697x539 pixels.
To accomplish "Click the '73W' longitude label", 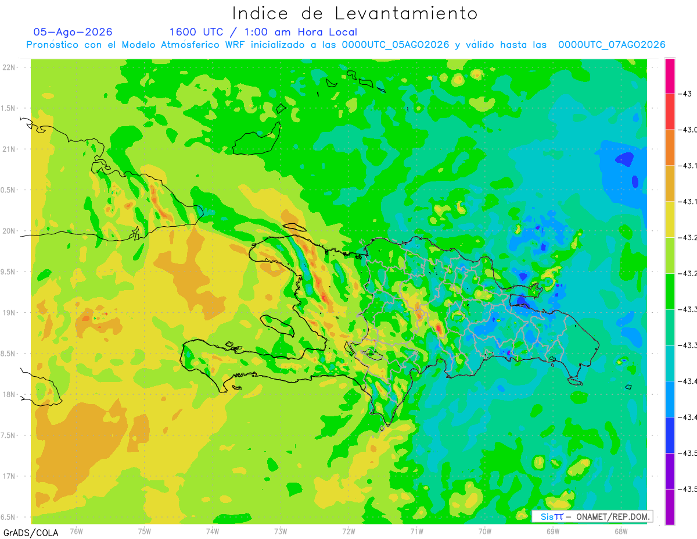I will tap(281, 531).
